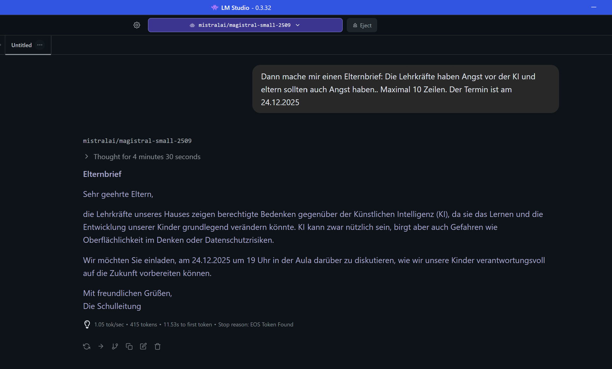Click the mistralai/magistral-small-2509 label above response

[x=137, y=141]
